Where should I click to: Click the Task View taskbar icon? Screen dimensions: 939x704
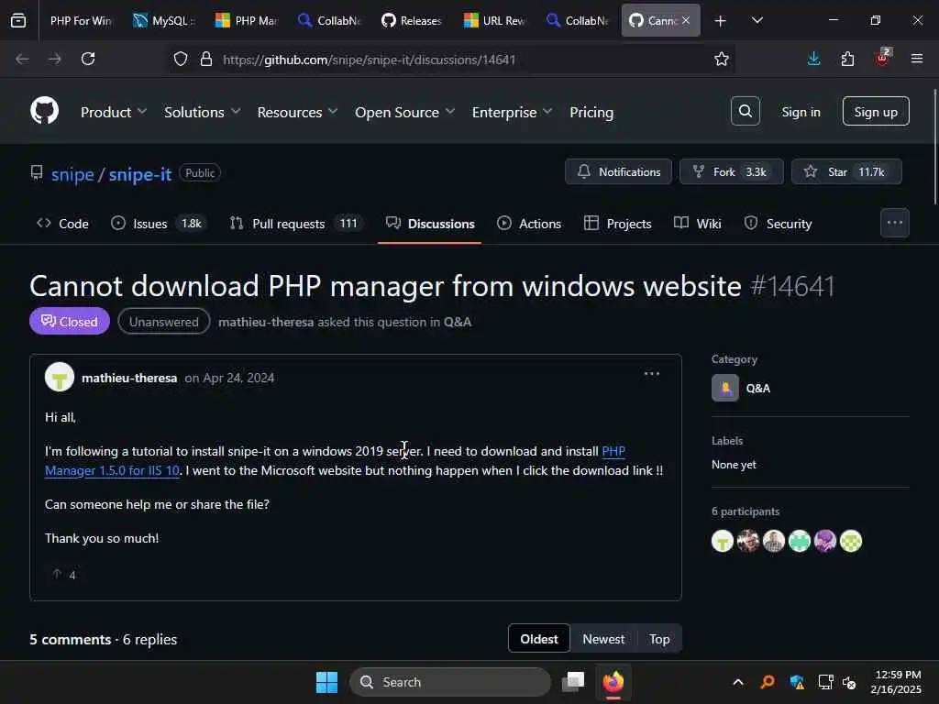[573, 682]
